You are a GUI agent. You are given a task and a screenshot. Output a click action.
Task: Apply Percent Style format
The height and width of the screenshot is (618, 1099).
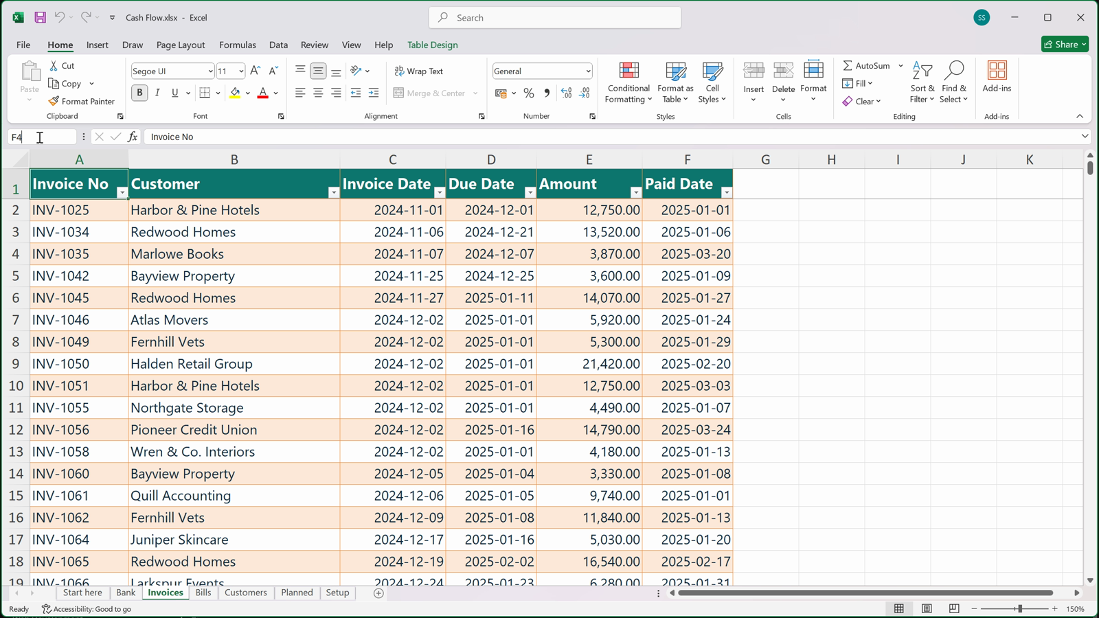point(528,93)
